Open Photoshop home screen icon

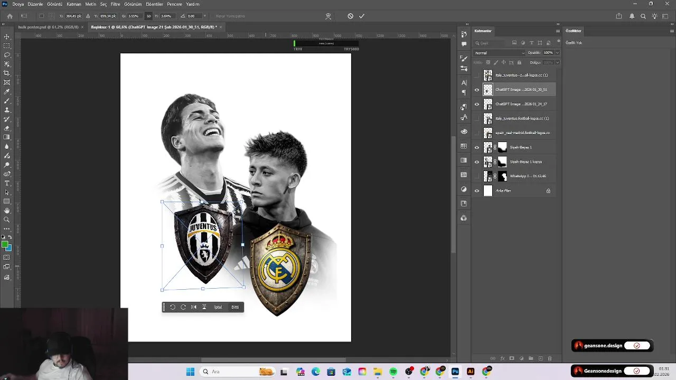pos(10,16)
